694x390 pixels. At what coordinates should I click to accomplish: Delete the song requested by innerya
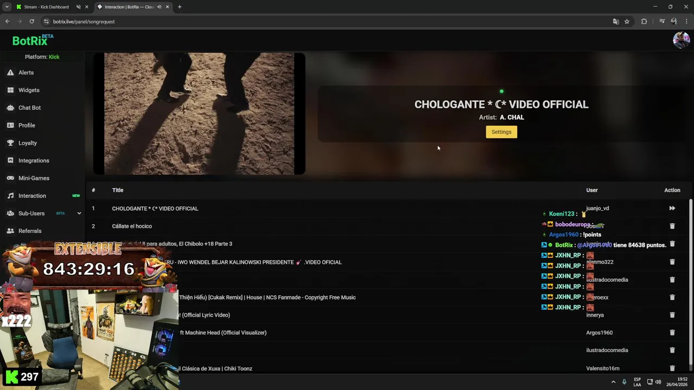(x=672, y=315)
